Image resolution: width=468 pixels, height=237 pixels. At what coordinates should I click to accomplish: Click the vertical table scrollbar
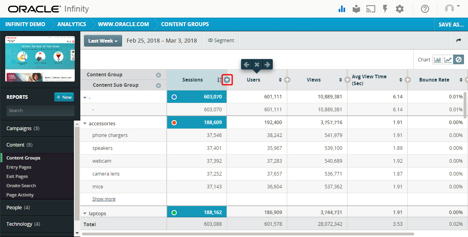pos(466,105)
